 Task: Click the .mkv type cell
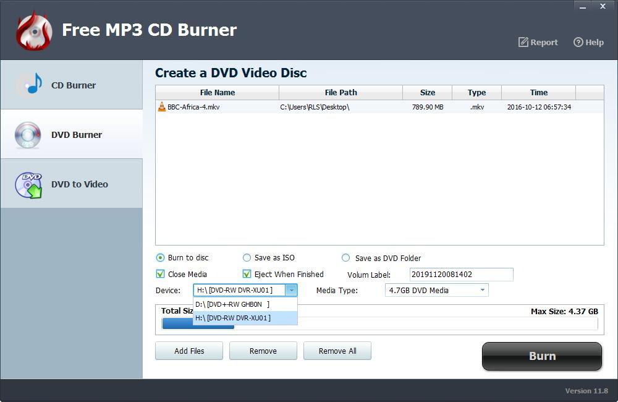(477, 107)
